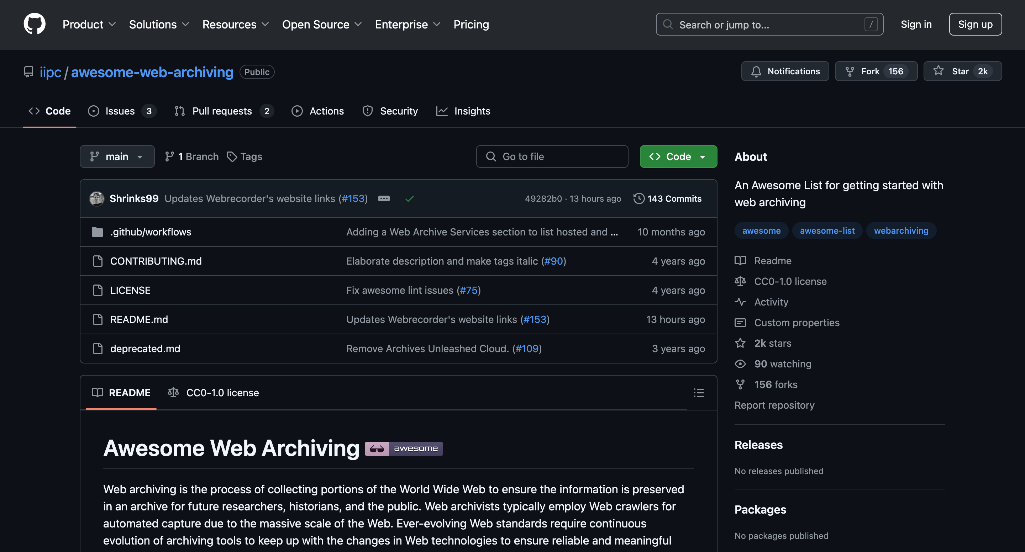The image size is (1025, 552).
Task: Open awesome-web-archiving repository name link
Action: click(x=152, y=72)
